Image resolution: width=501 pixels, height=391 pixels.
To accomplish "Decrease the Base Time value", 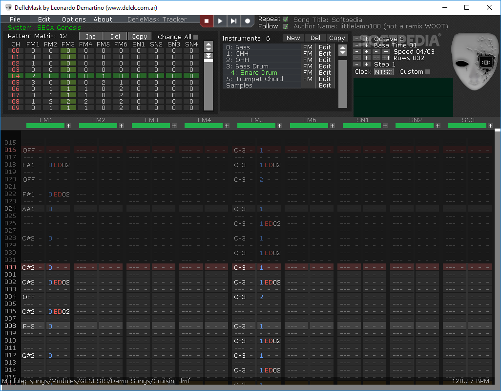I will point(357,45).
